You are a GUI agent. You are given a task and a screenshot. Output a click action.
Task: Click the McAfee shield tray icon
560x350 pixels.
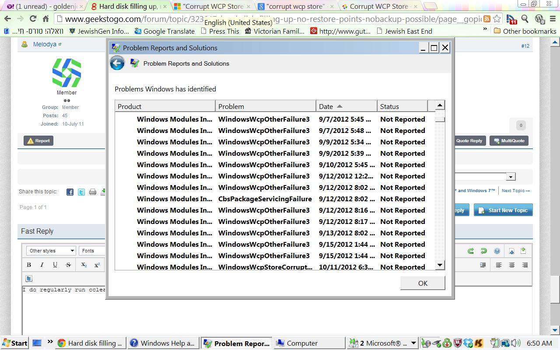click(x=457, y=343)
